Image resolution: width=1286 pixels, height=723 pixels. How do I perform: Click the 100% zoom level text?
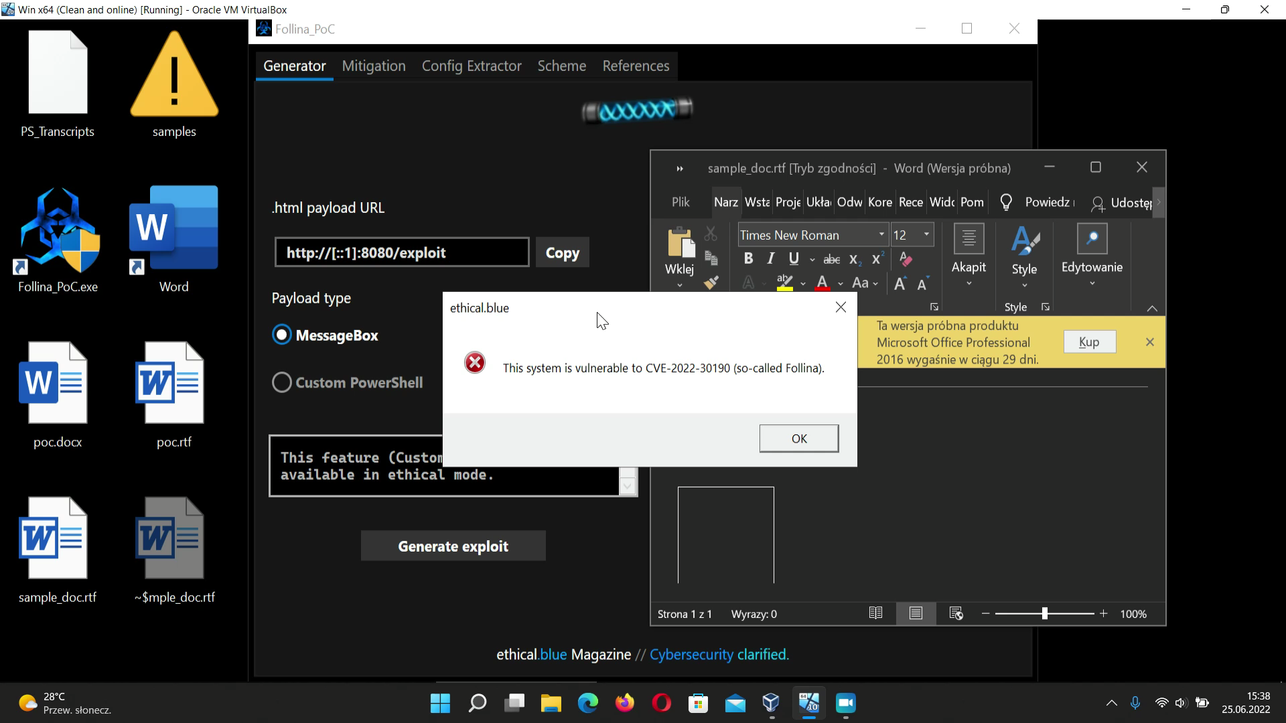tap(1133, 614)
